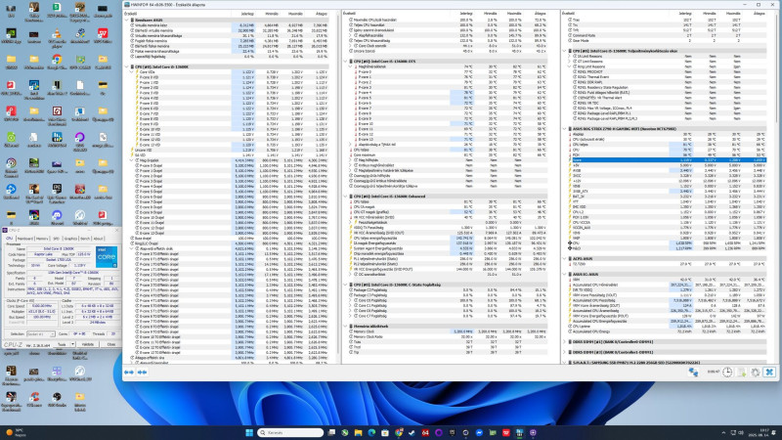Switch to the Graphics tab in CPU-Z
782x440 pixels.
click(70, 239)
